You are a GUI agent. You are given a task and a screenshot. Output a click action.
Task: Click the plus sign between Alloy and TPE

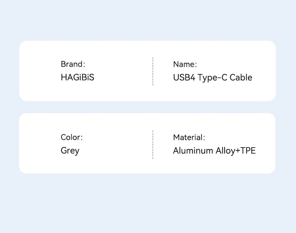point(238,151)
